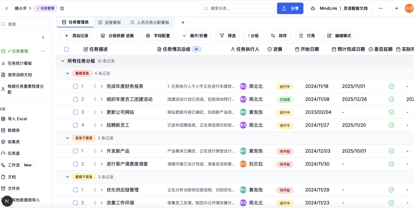
Task: Check the box for 完成年度财务报表 row
Action: click(76, 86)
